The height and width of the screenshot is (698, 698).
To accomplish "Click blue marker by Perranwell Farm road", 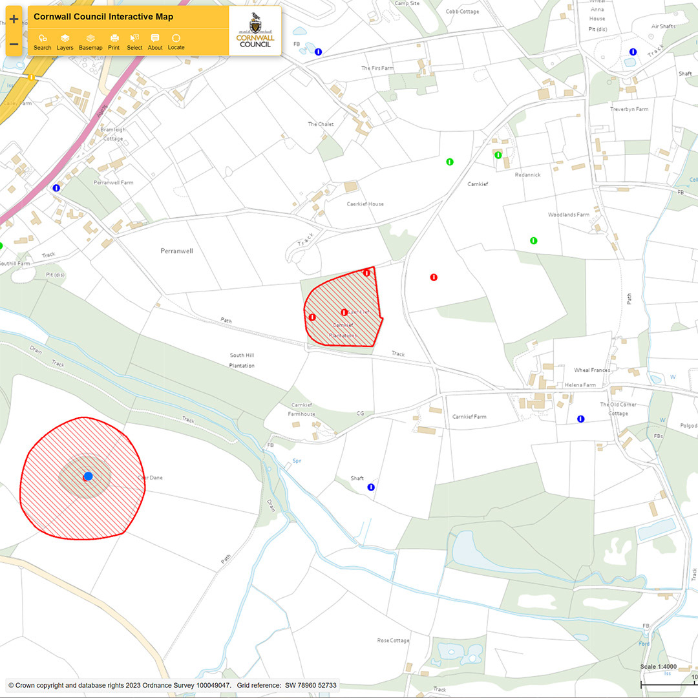I will click(56, 188).
